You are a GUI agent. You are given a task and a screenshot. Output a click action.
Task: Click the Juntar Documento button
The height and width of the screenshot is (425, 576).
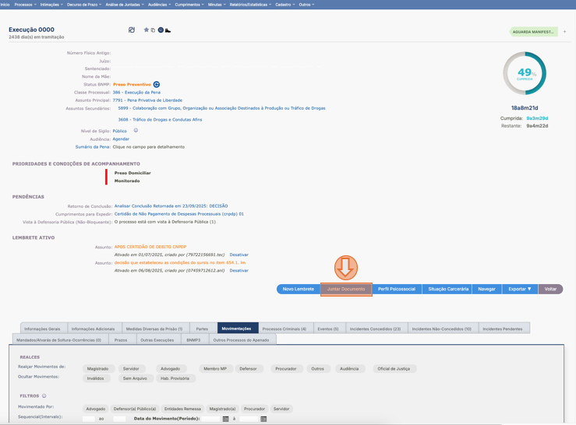pos(346,289)
